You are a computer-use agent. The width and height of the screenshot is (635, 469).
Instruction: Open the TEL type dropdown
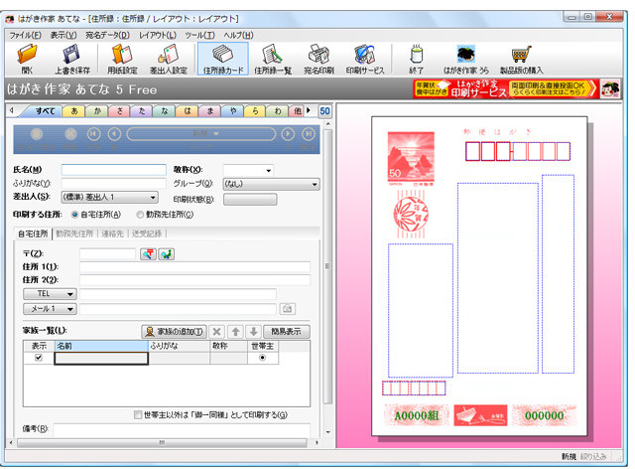[x=50, y=294]
